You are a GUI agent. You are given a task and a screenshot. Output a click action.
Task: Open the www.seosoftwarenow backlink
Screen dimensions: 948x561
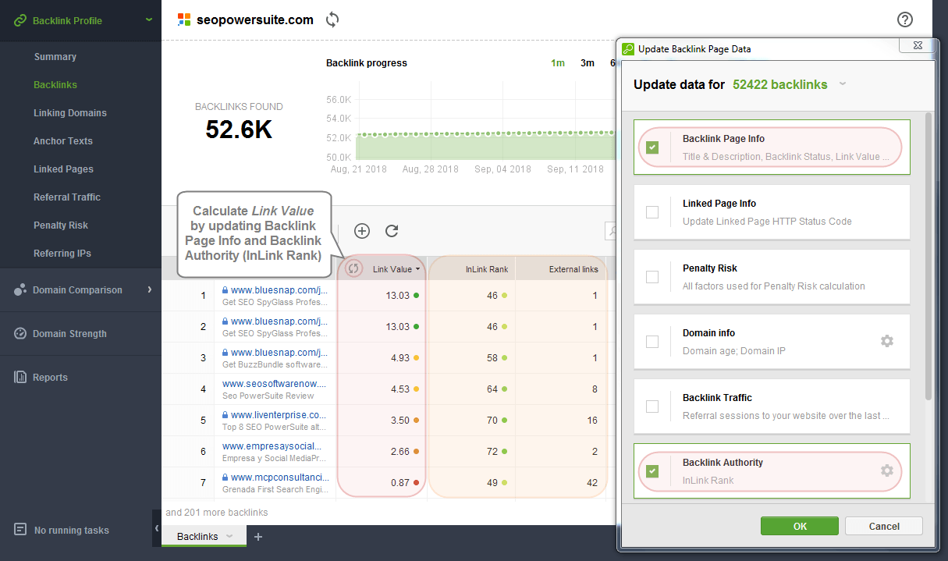(274, 384)
